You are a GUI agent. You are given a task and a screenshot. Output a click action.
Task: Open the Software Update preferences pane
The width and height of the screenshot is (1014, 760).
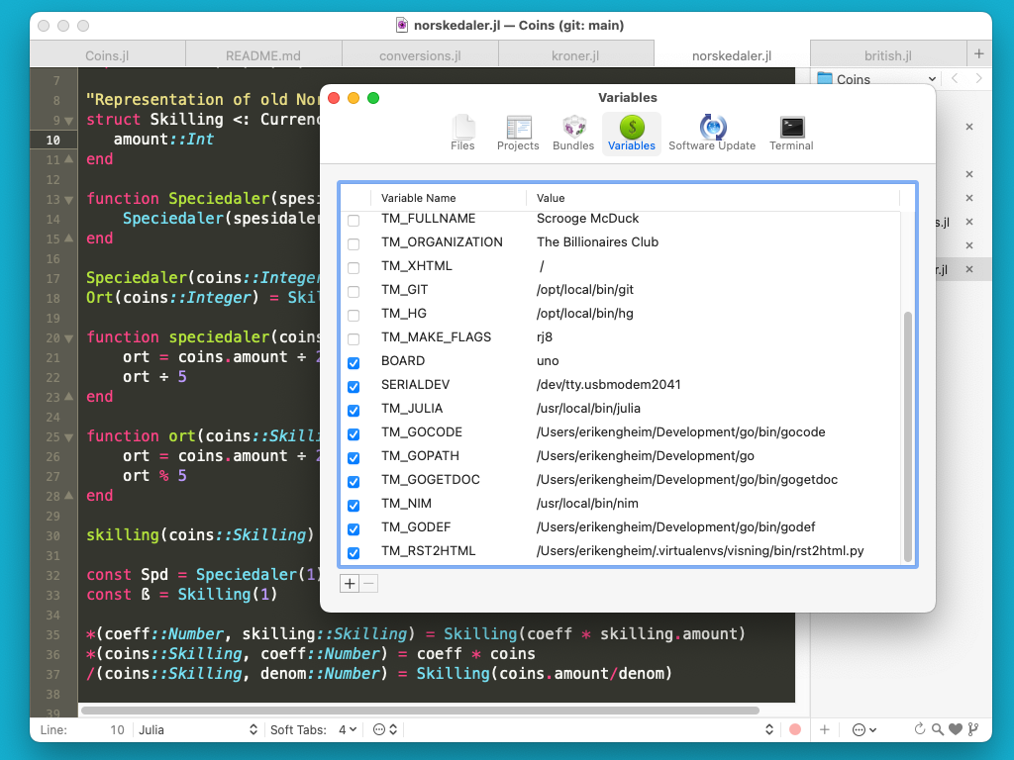(712, 134)
